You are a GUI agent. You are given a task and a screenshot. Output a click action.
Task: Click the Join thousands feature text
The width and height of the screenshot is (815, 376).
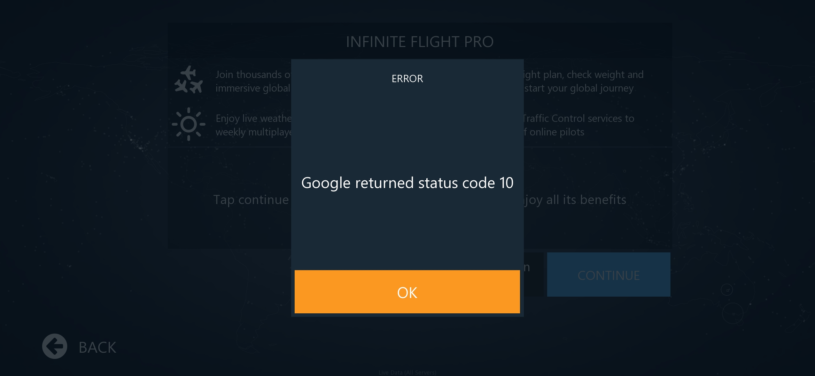(253, 81)
